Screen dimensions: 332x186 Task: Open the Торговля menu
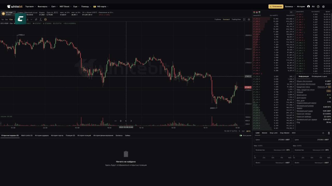(x=30, y=6)
